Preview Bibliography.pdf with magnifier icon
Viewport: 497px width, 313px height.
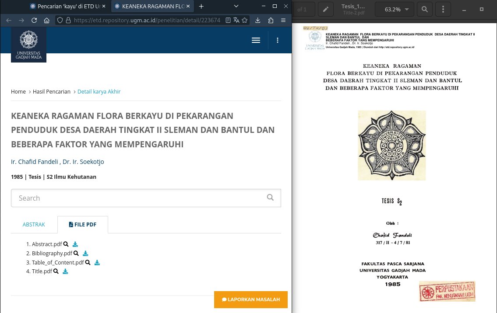click(x=76, y=253)
